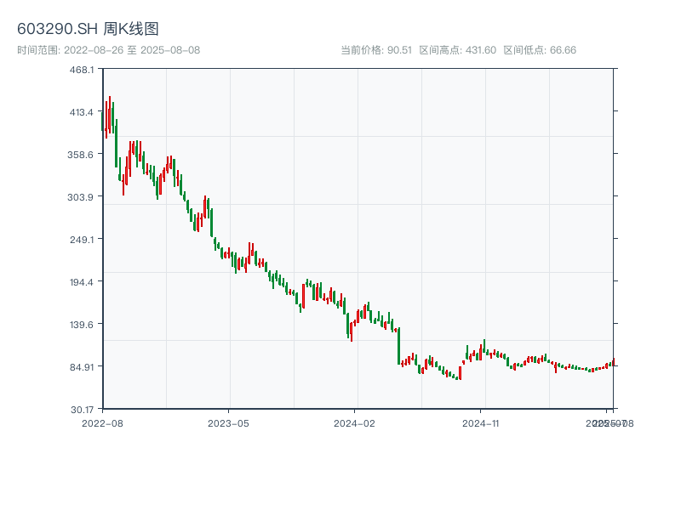Click the 468.1 y-axis price label
The height and width of the screenshot is (510, 681).
pyautogui.click(x=82, y=70)
